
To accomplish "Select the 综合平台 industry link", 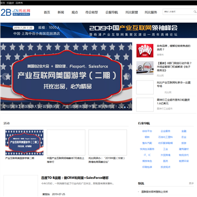I will click(147, 131).
